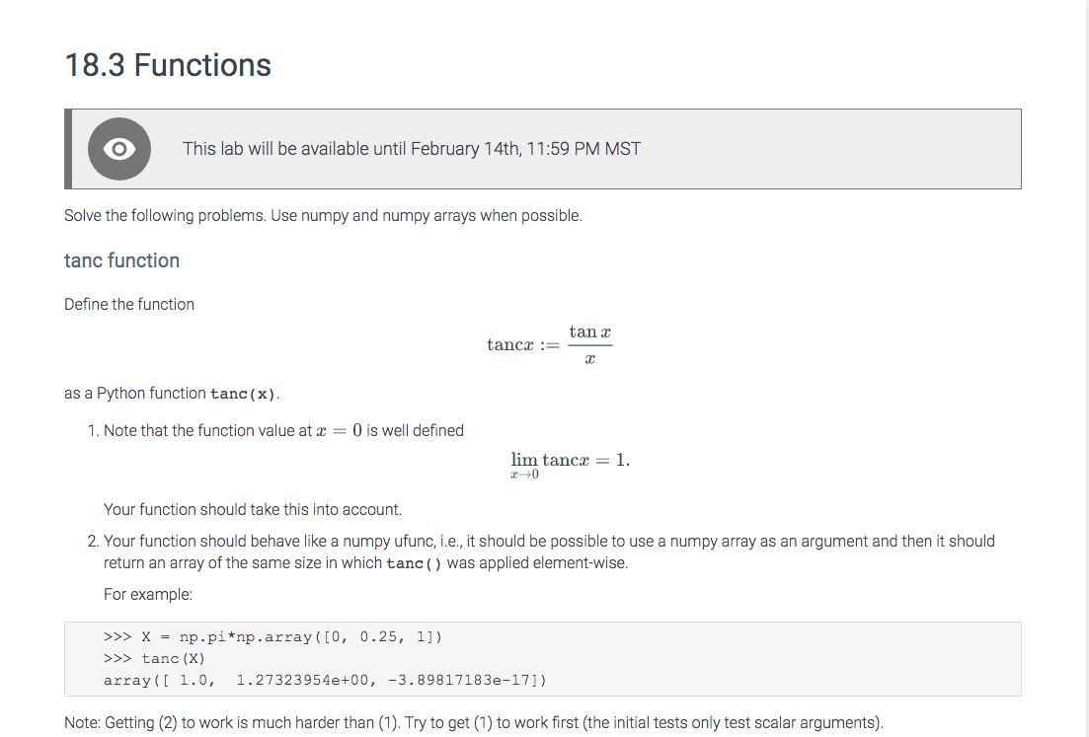Click the limit equation equals 1

[x=571, y=465]
